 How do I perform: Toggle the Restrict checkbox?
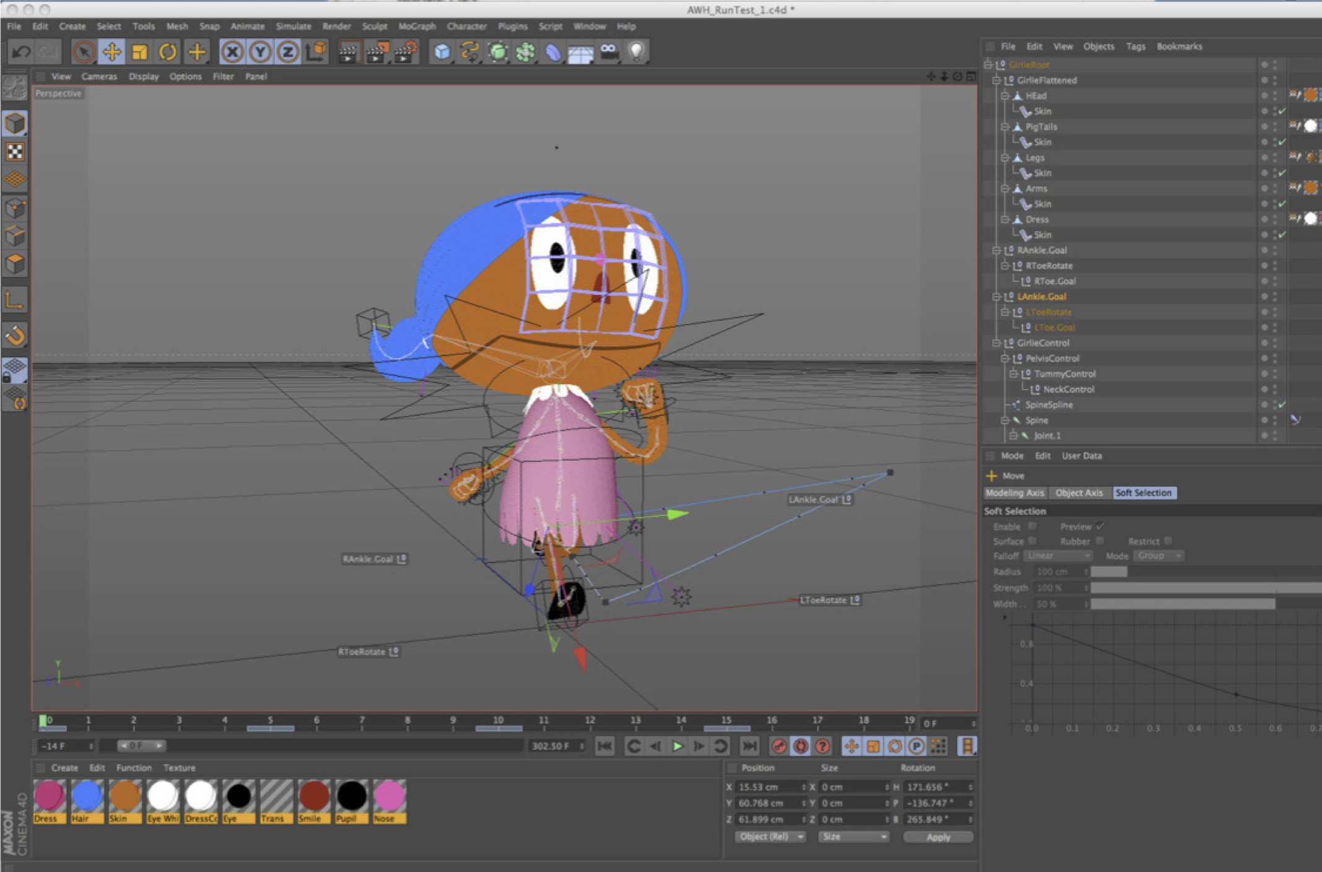pyautogui.click(x=1168, y=541)
